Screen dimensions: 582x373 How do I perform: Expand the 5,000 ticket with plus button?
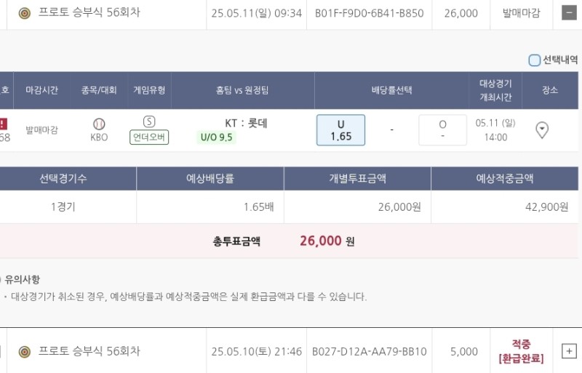[568, 351]
